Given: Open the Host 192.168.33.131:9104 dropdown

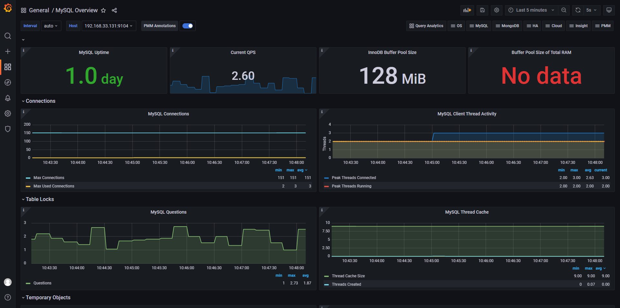Looking at the screenshot, I should (109, 26).
